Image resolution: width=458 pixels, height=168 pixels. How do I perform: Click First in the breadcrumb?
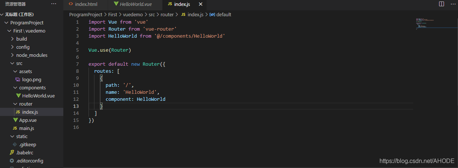[113, 14]
